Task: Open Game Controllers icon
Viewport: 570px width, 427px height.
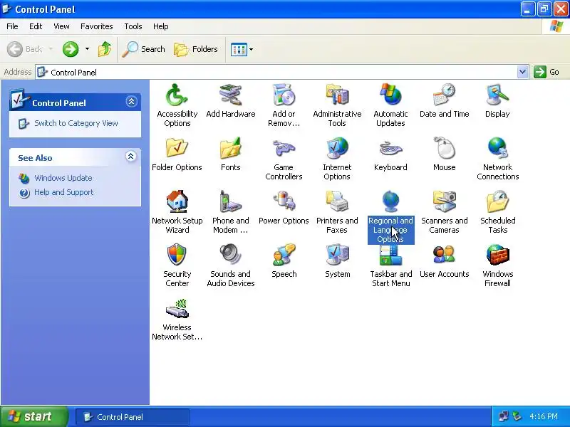Action: [284, 149]
